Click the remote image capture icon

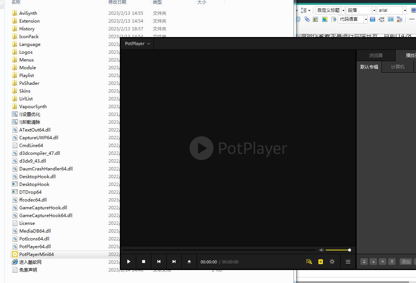[399, 19]
